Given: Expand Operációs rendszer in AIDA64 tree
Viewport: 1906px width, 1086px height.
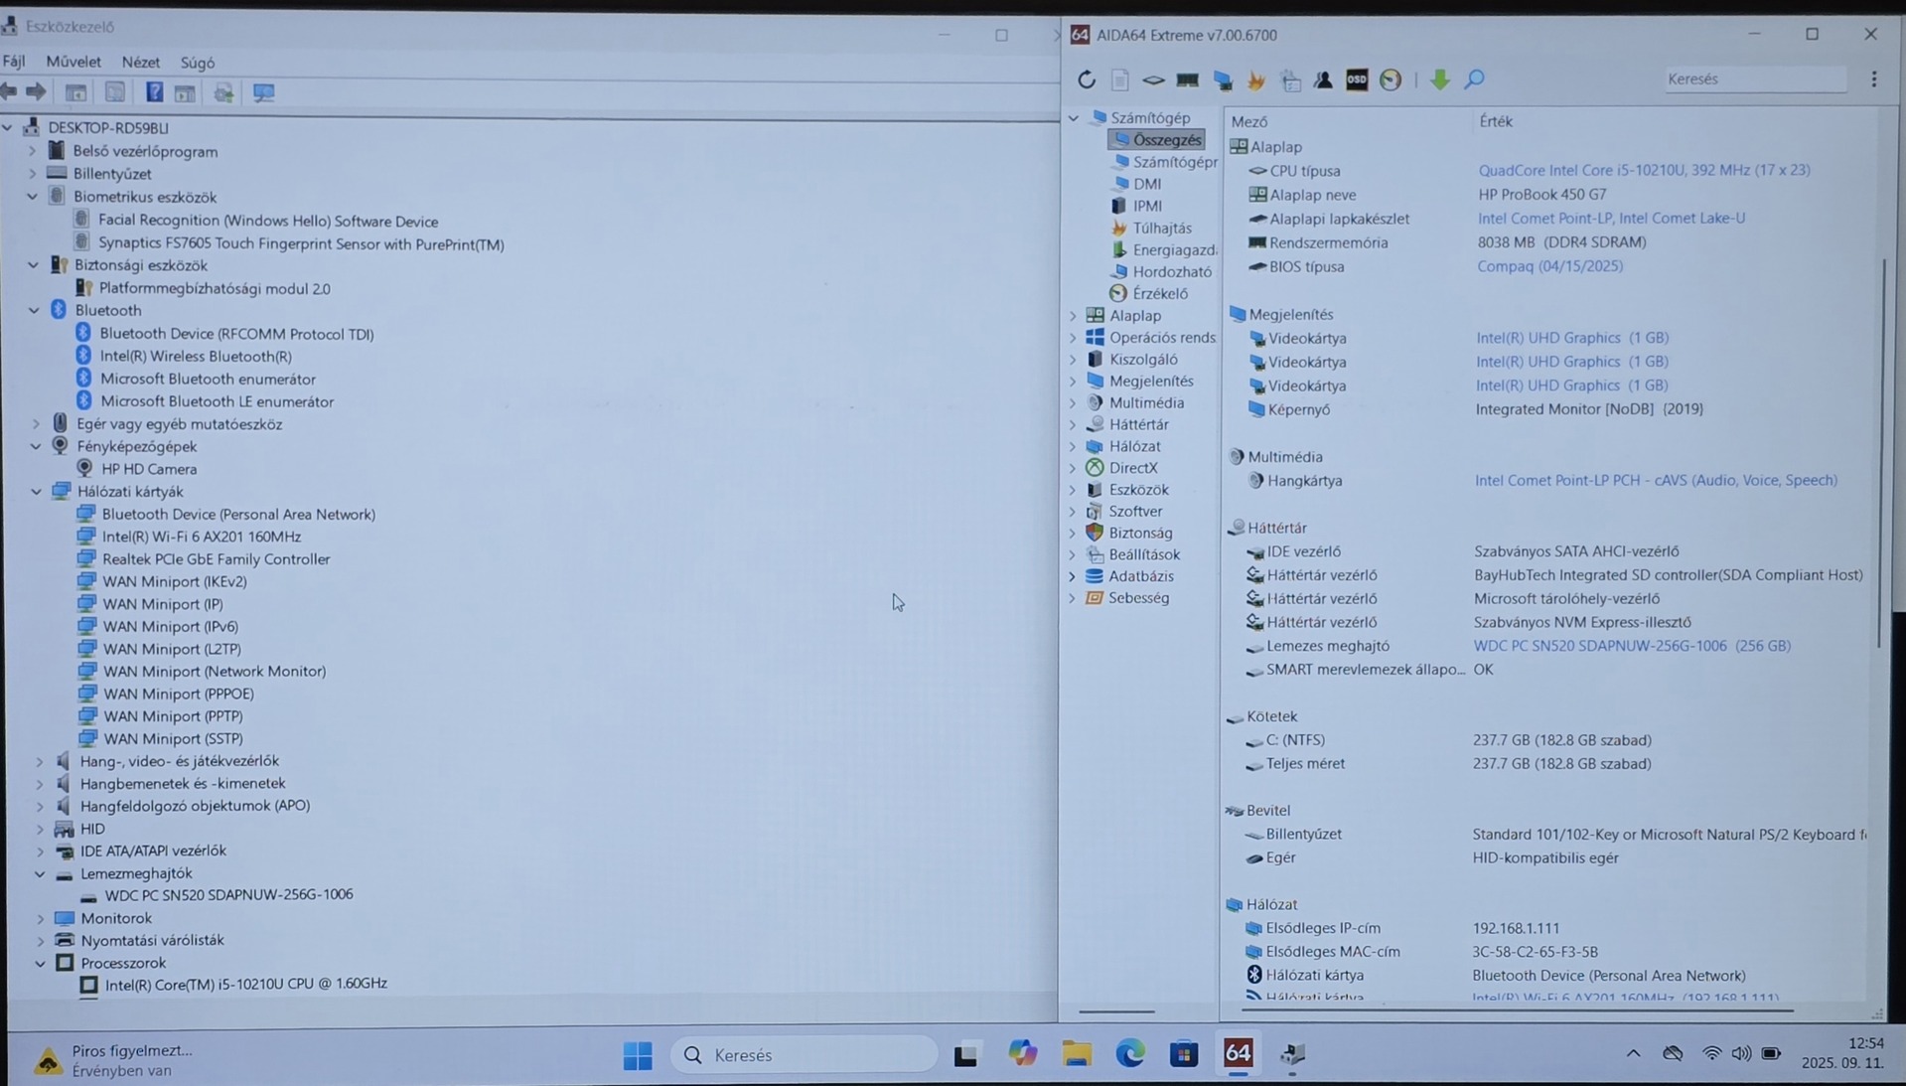Looking at the screenshot, I should (1073, 338).
